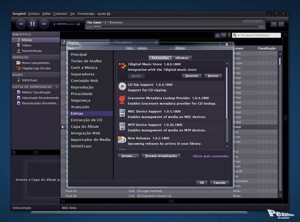Select Conteúdo Web option
This screenshot has width=300, height=222.
[x=84, y=80]
